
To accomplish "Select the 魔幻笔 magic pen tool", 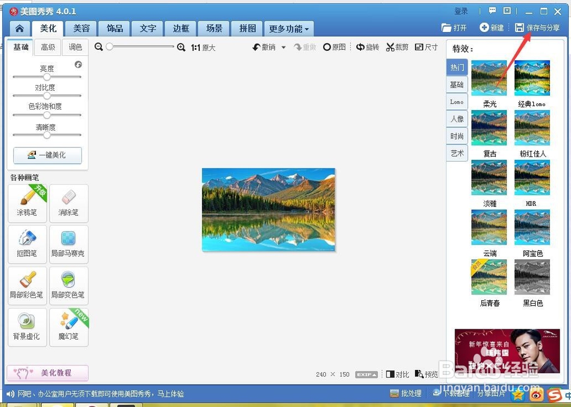I will 69,327.
